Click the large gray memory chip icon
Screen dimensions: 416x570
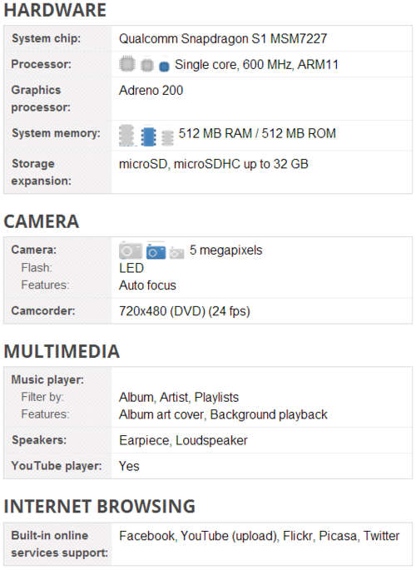126,136
